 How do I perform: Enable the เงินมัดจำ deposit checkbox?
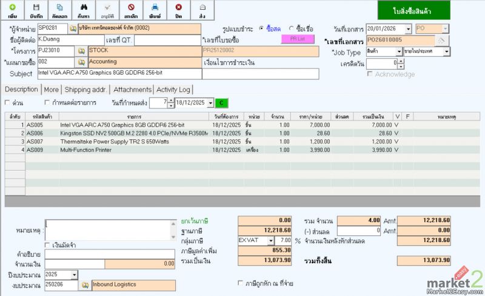(x=48, y=245)
